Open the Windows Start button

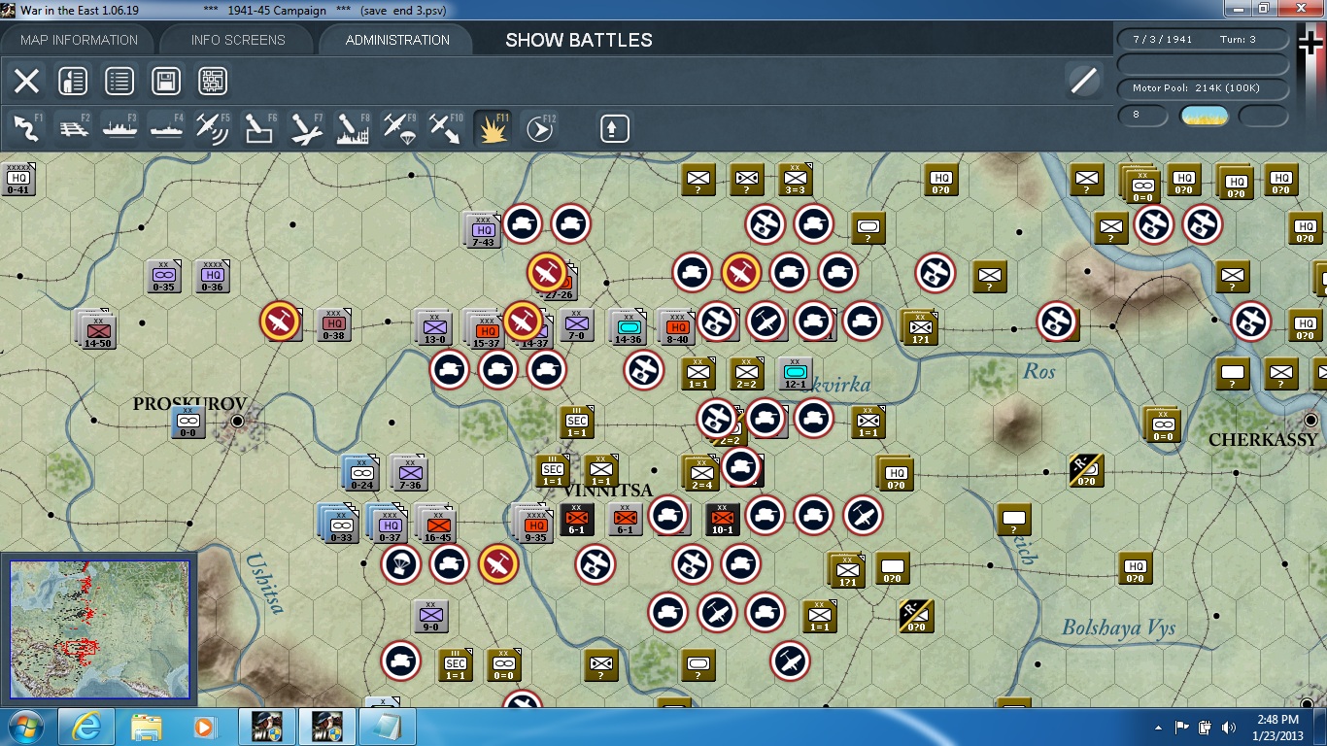tap(26, 727)
